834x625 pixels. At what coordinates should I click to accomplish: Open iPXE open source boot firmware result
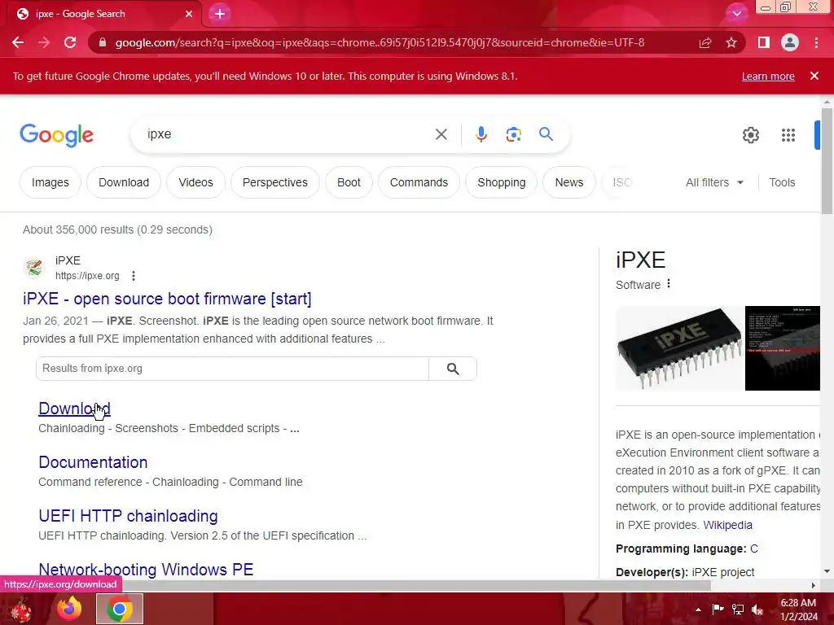(x=167, y=299)
